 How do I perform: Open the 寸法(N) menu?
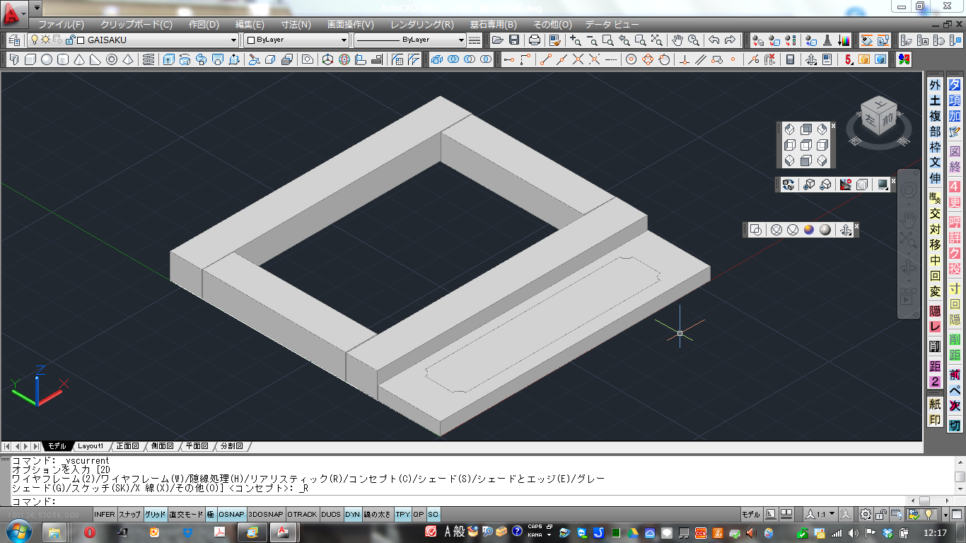[x=296, y=24]
